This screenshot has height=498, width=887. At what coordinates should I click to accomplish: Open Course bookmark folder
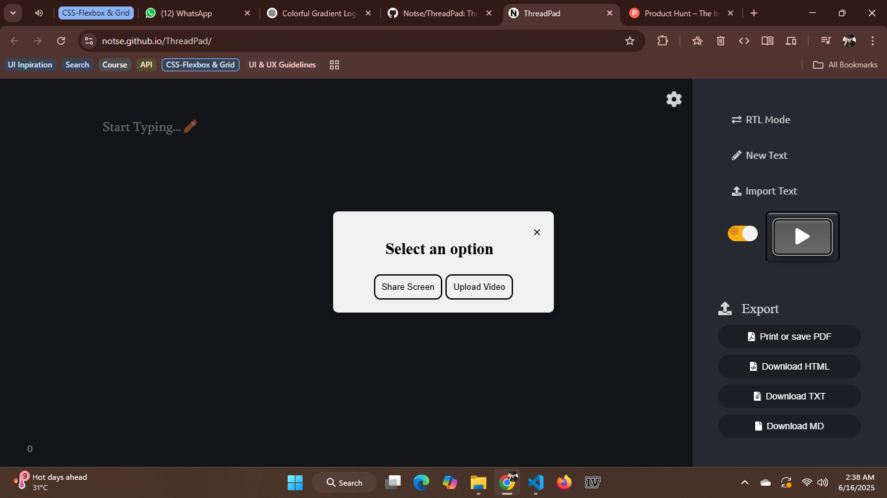115,65
